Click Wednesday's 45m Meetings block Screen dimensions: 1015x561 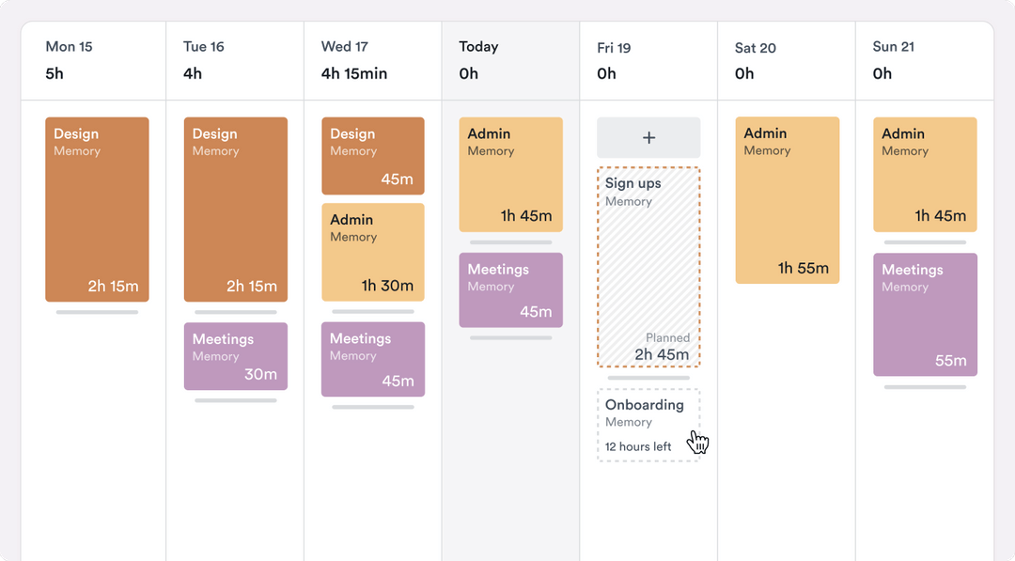tap(372, 359)
